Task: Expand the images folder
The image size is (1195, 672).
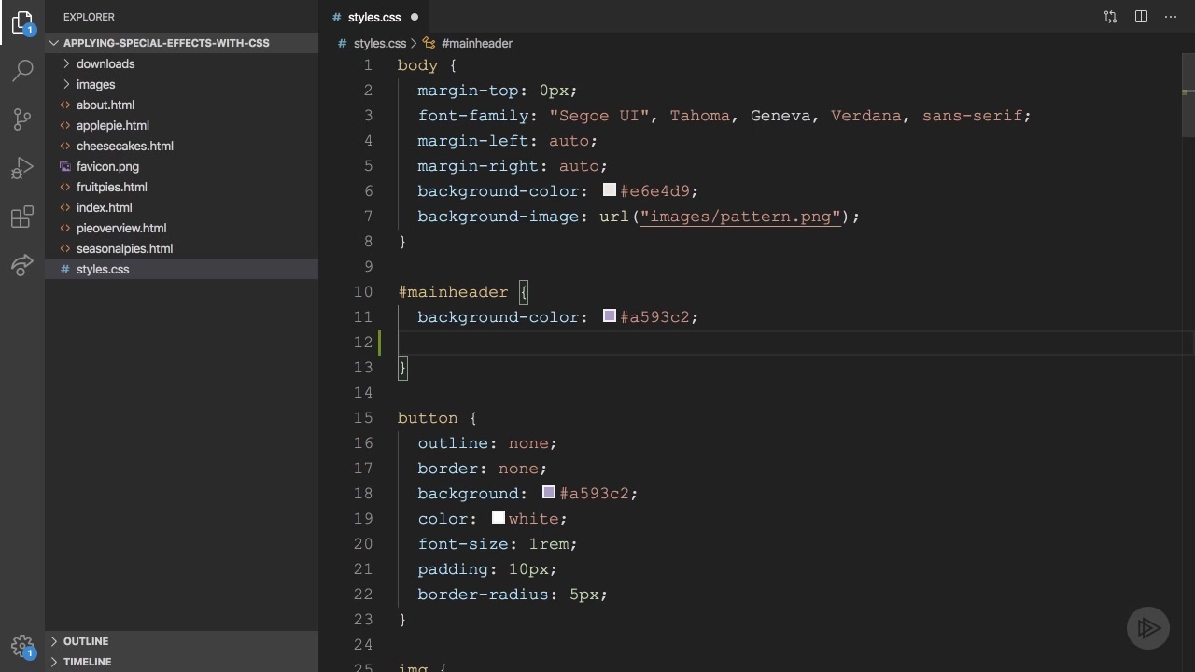Action: pos(95,84)
